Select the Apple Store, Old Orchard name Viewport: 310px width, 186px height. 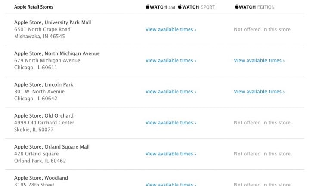pyautogui.click(x=43, y=116)
